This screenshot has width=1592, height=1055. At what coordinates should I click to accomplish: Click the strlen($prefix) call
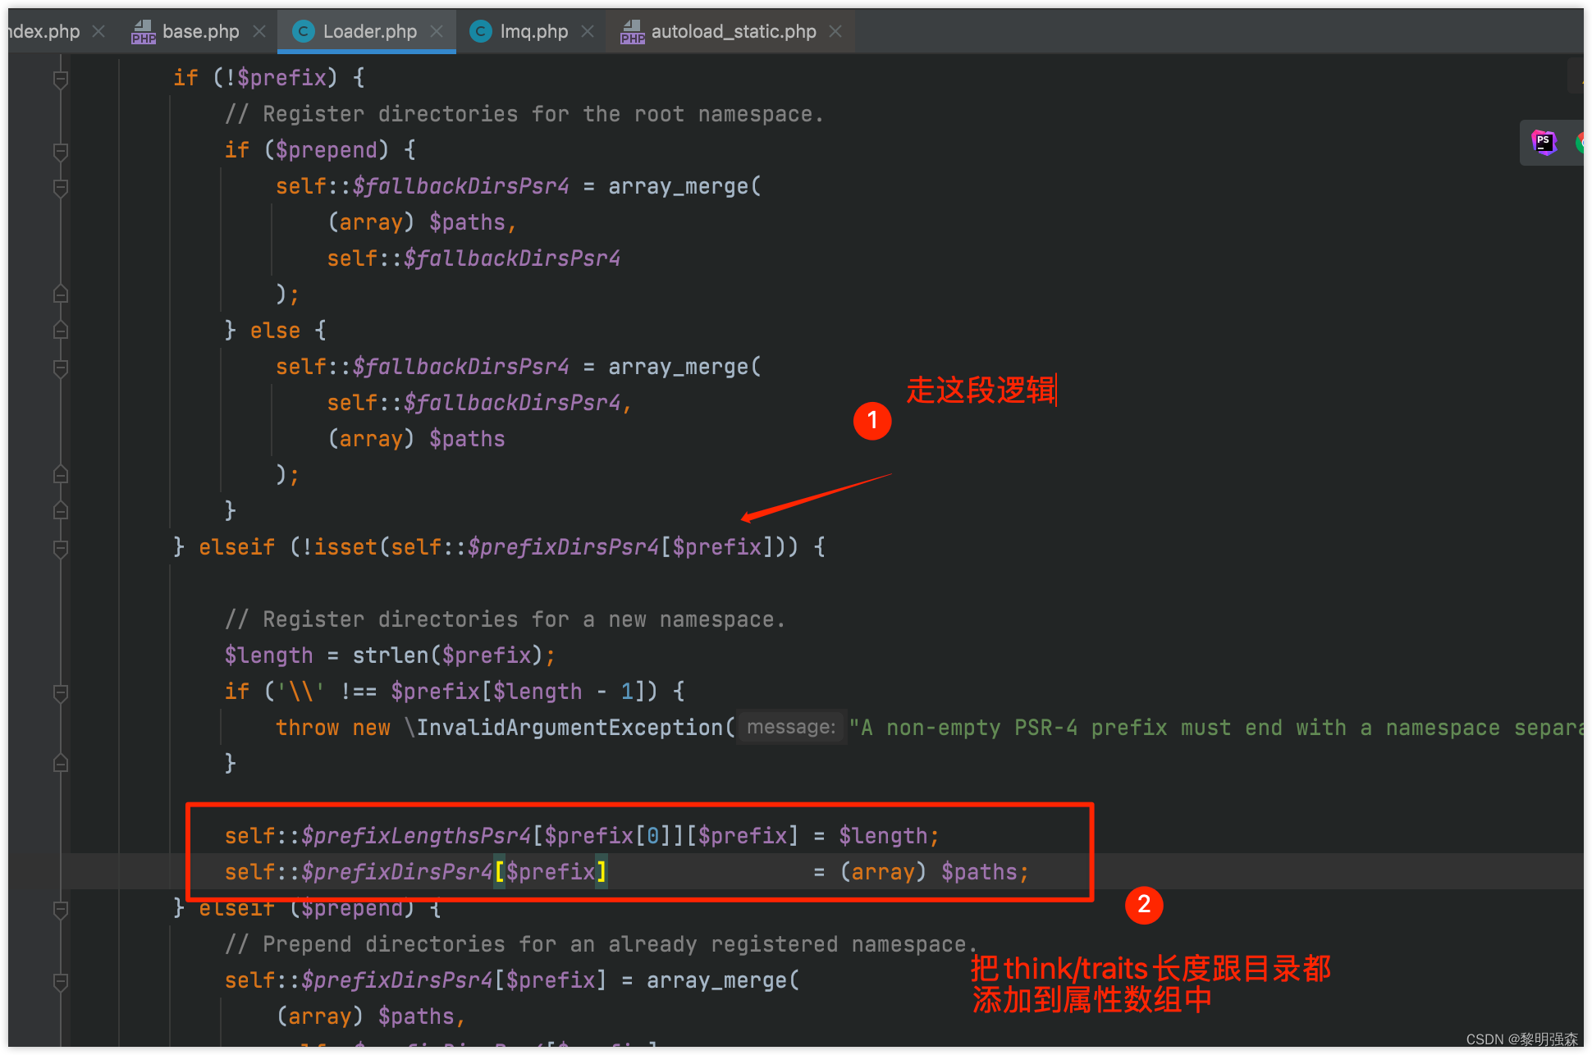pos(447,655)
